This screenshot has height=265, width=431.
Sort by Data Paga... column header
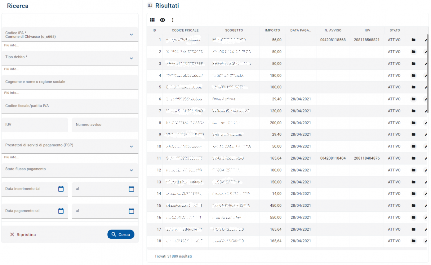[x=301, y=30]
